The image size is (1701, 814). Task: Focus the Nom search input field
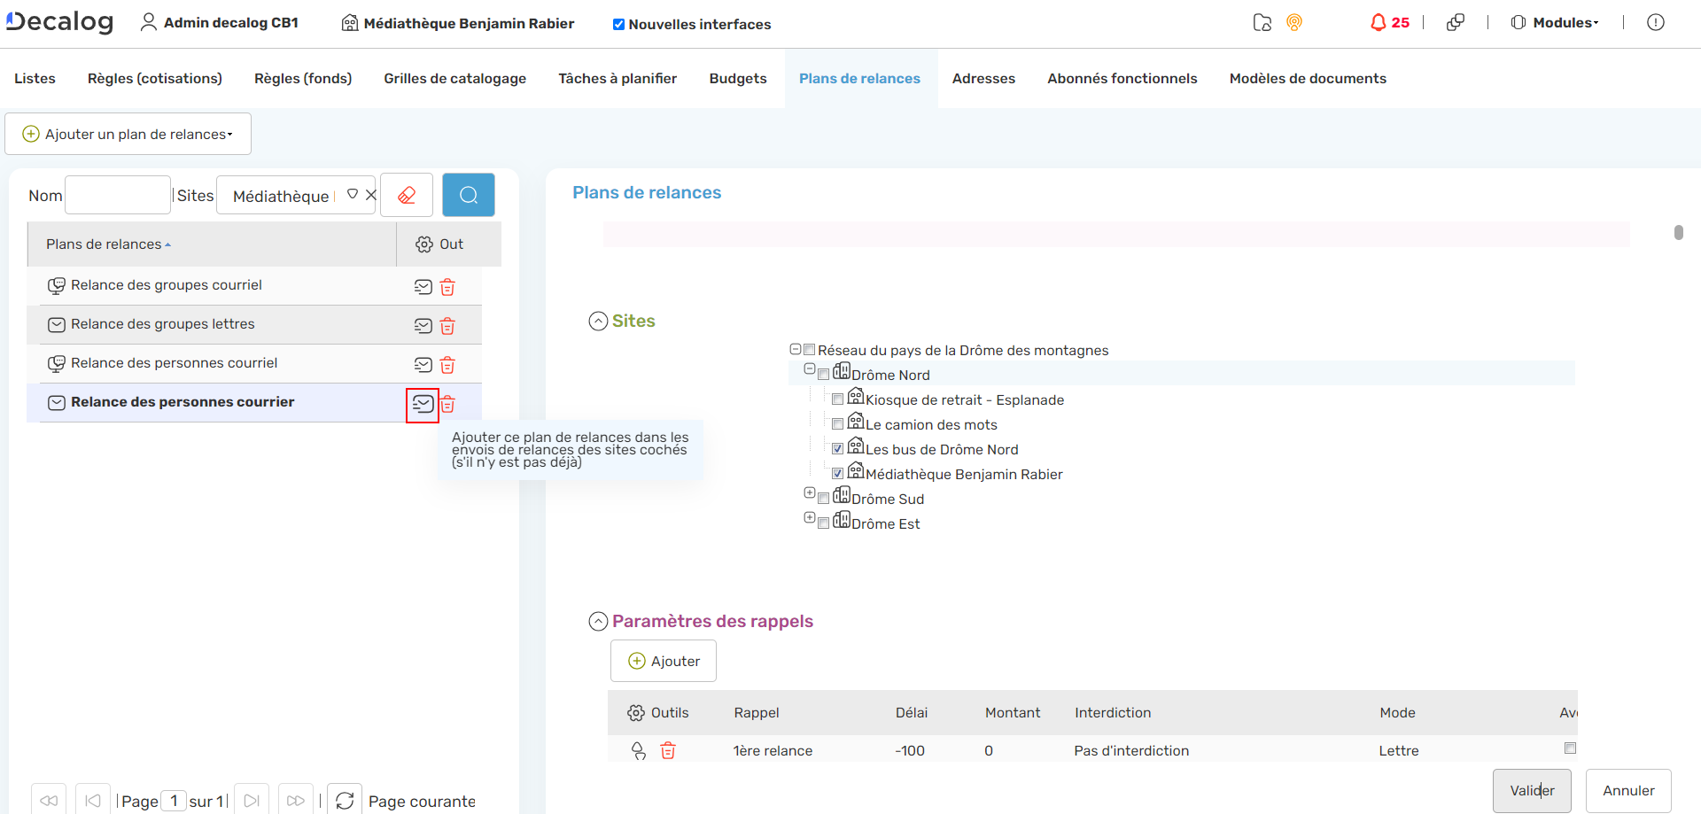pyautogui.click(x=118, y=195)
